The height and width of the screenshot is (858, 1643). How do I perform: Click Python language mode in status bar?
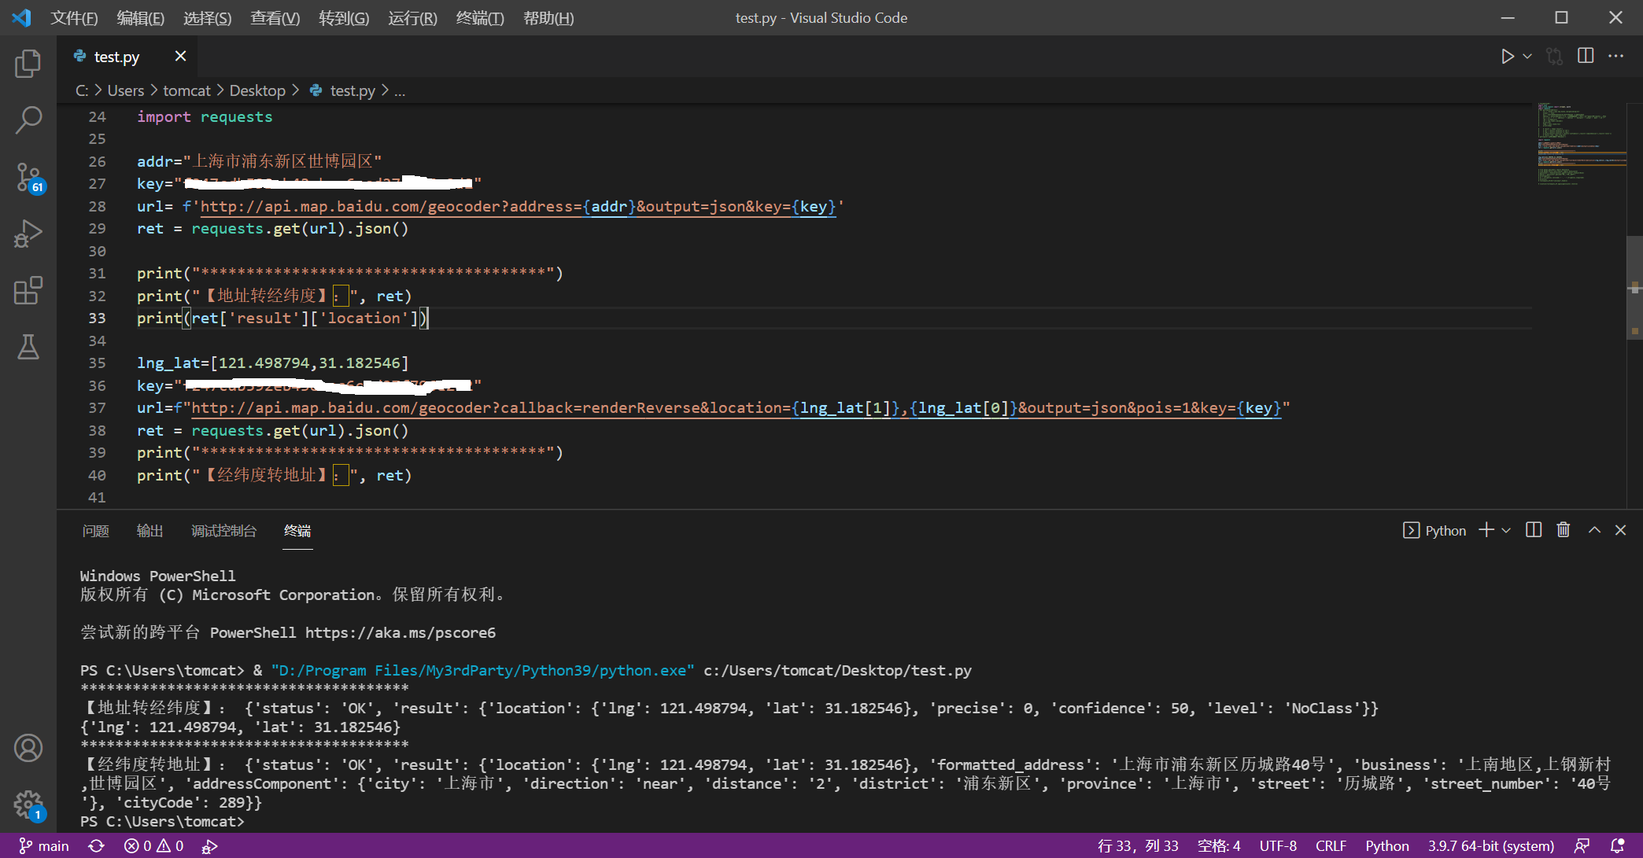[1386, 845]
